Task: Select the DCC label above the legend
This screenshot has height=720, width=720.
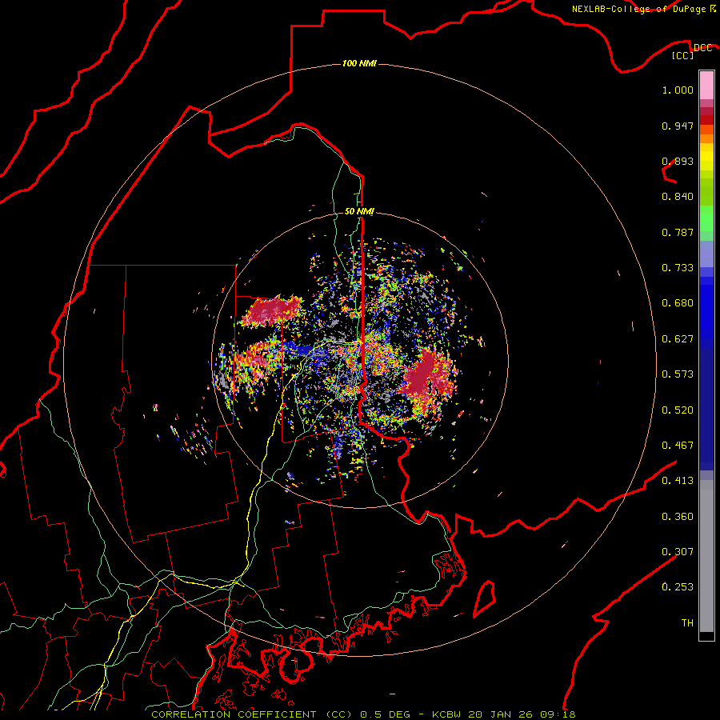Action: tap(702, 47)
